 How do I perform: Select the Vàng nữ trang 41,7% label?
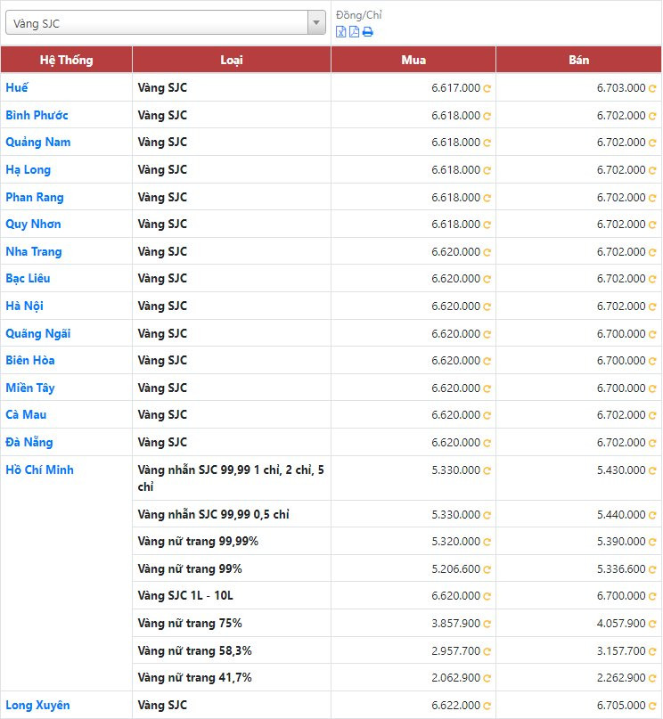coord(194,677)
